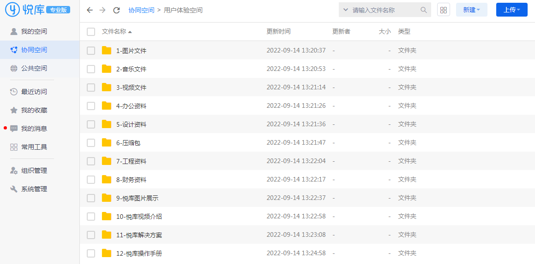Click the search magnifier icon
The image size is (535, 264).
tap(423, 10)
